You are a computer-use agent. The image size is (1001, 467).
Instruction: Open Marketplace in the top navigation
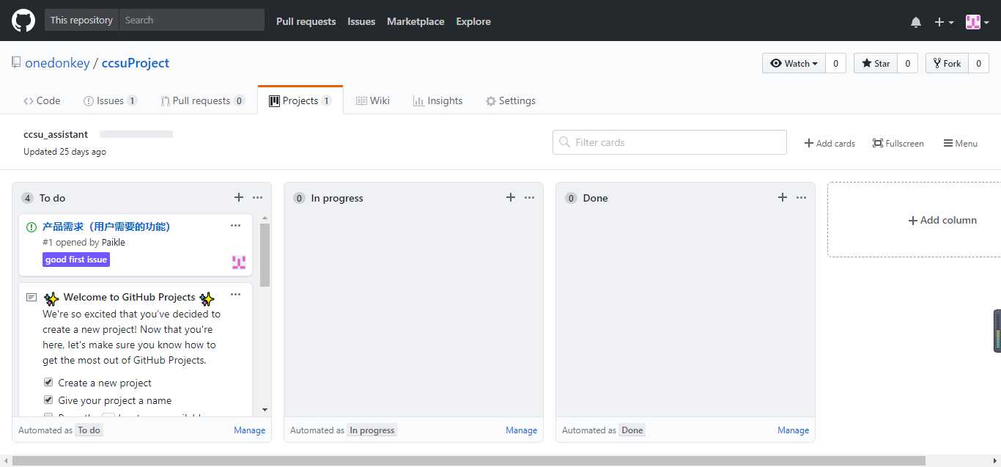pos(415,21)
